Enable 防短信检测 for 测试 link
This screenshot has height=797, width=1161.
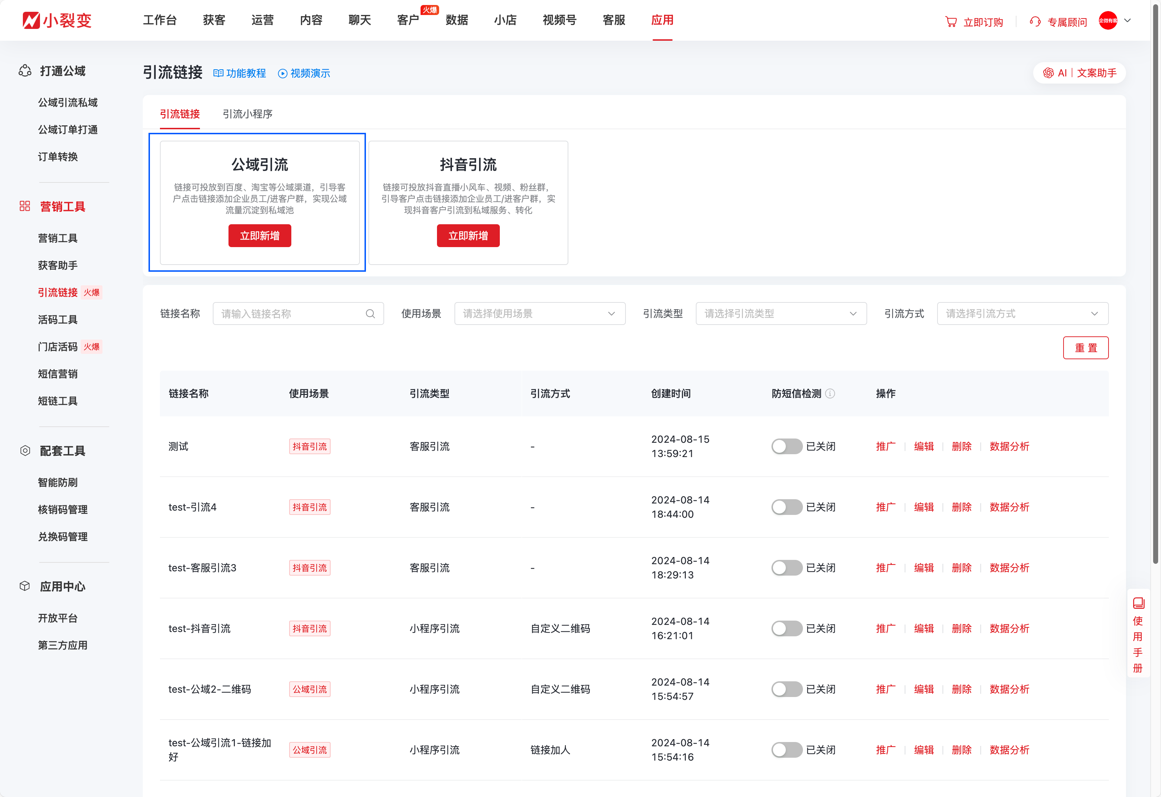786,446
